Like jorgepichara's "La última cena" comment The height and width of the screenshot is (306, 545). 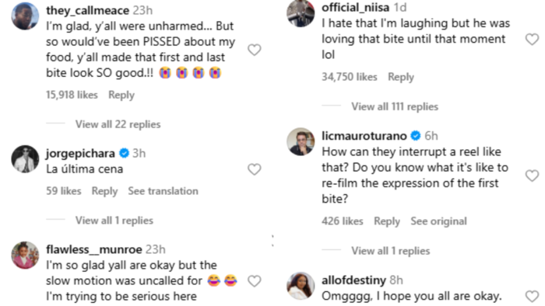click(254, 169)
